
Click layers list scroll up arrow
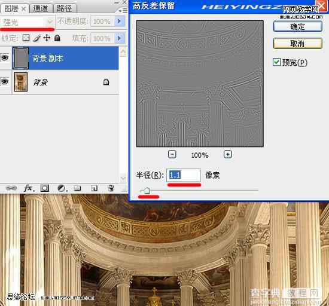tap(123, 51)
